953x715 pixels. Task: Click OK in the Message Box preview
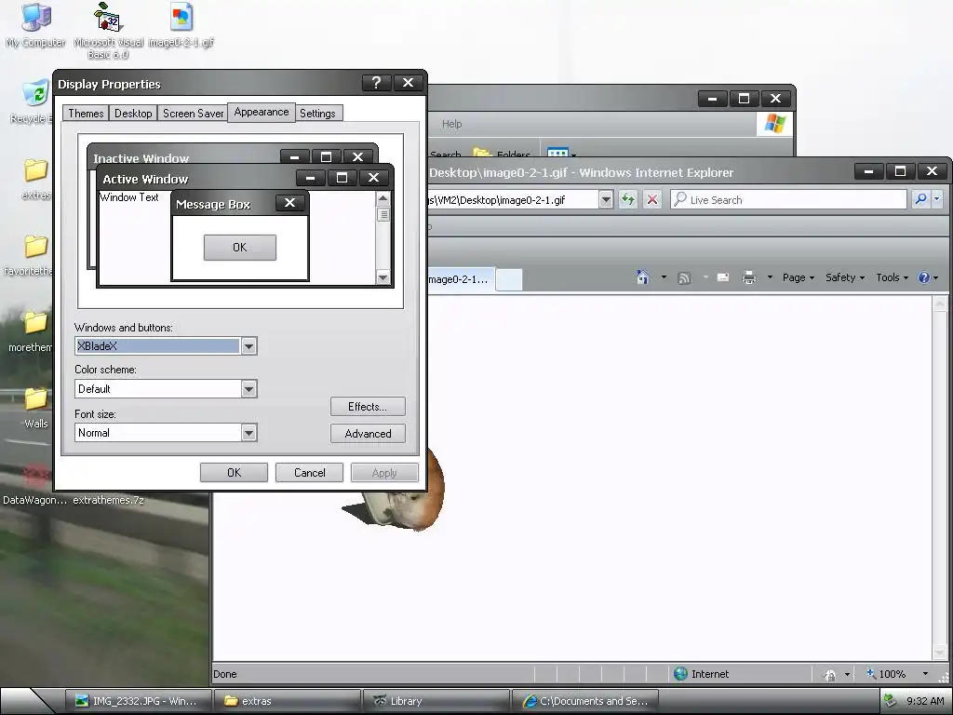pos(240,248)
